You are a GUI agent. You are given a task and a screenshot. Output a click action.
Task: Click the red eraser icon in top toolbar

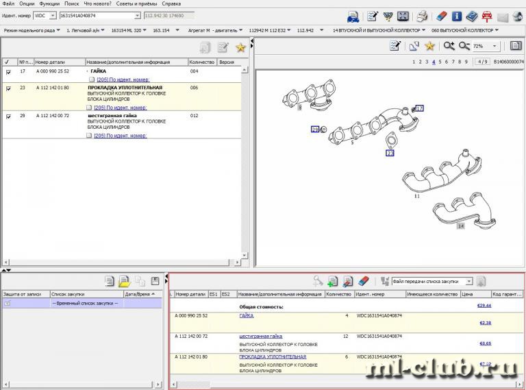pyautogui.click(x=441, y=16)
